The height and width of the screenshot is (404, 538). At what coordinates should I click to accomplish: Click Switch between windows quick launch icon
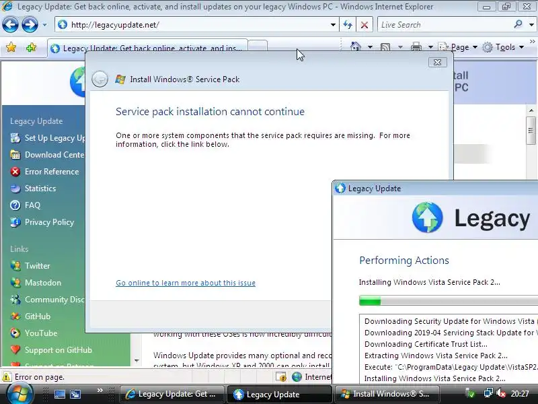coord(75,394)
